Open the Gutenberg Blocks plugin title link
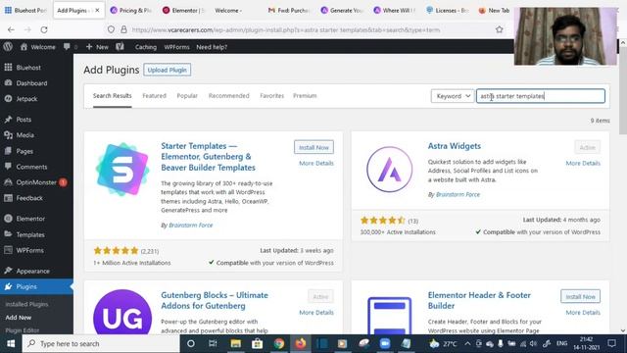 [215, 301]
